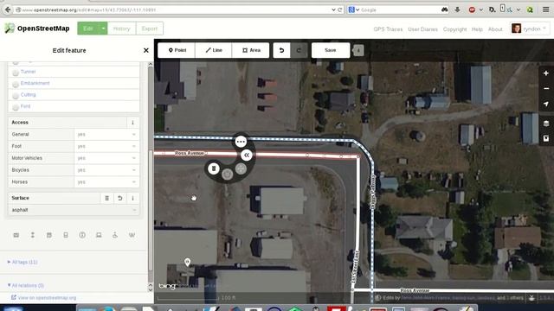Open background layers settings

coord(546,124)
